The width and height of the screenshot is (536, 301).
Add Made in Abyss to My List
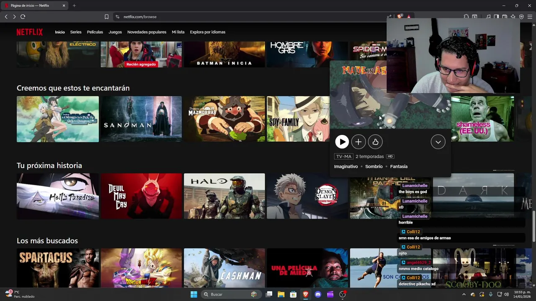coord(358,142)
